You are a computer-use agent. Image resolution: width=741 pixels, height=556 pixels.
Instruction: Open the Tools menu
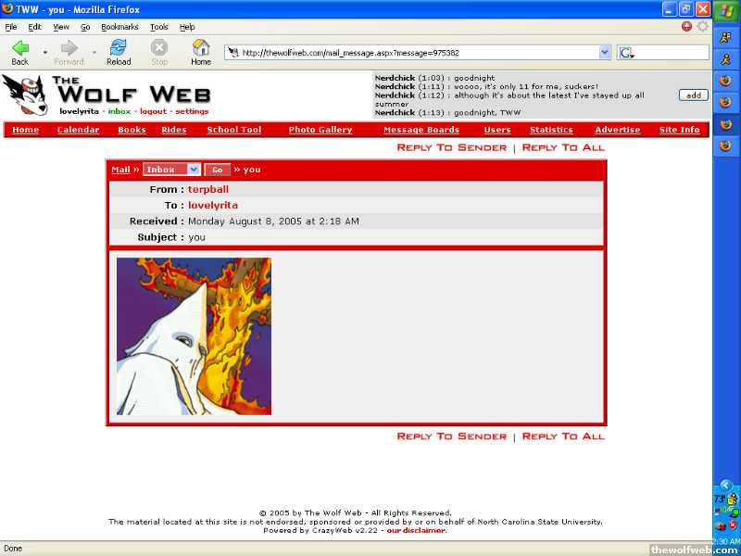pos(159,27)
